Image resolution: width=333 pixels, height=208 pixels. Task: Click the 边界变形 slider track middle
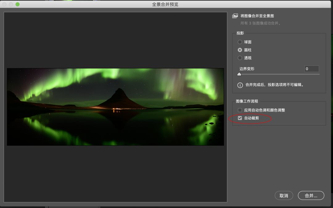coord(279,74)
